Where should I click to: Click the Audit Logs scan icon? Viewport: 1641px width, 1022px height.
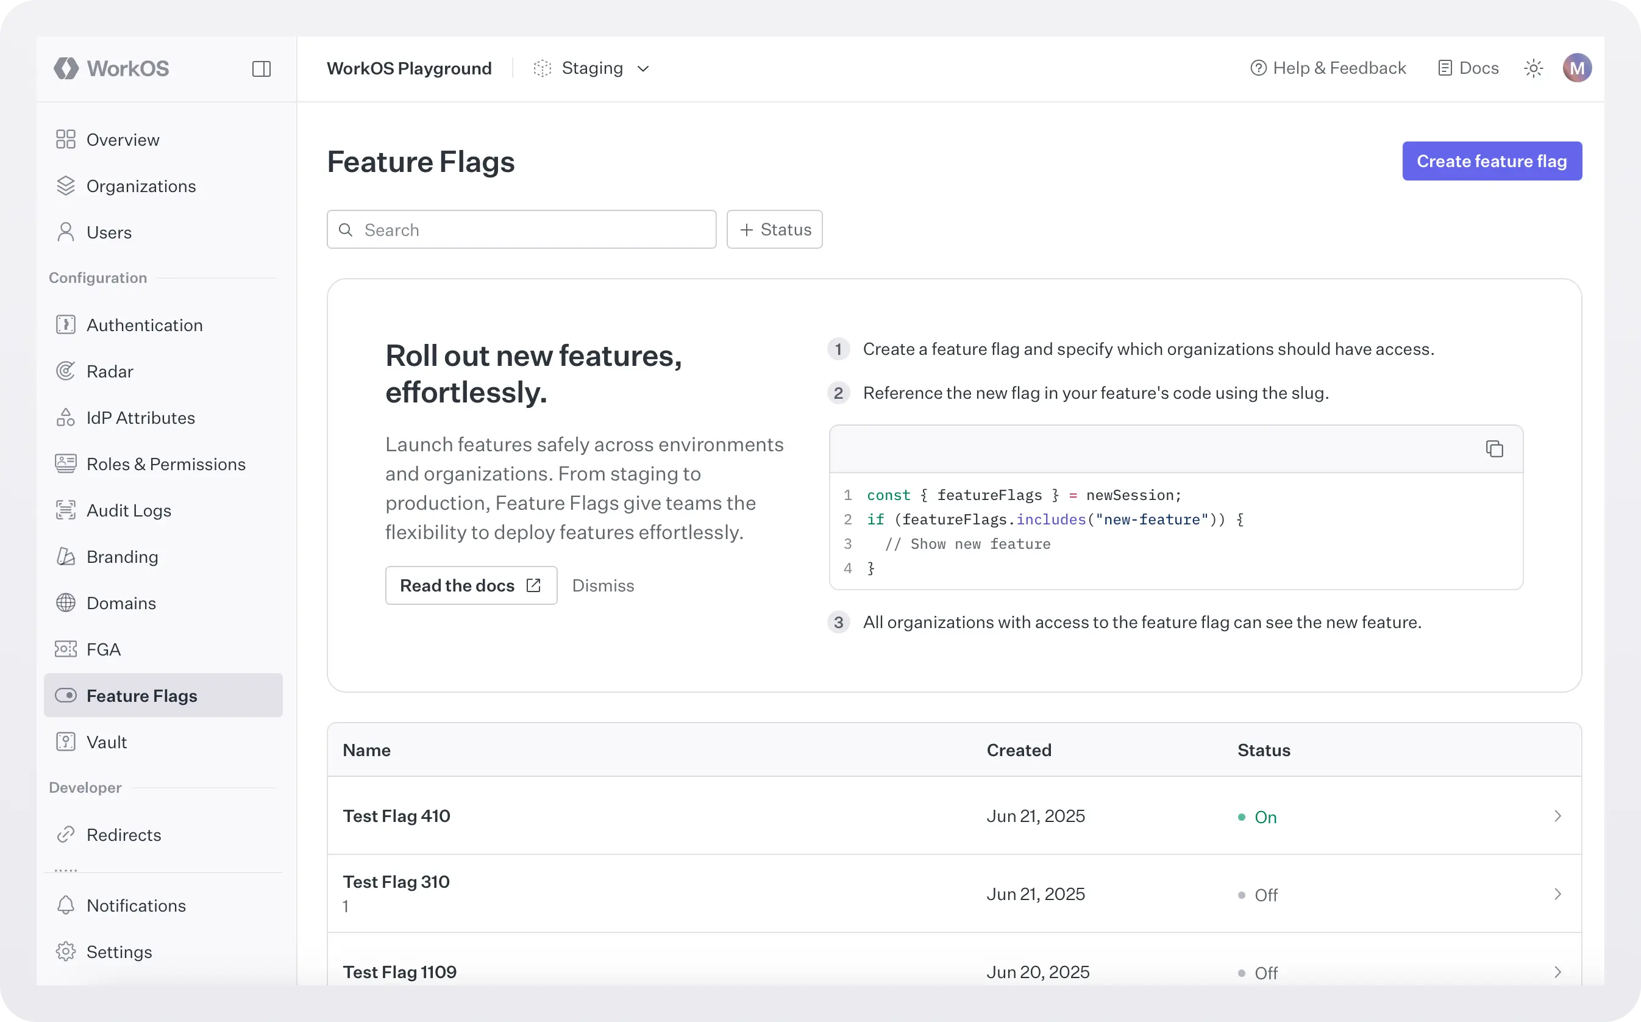click(x=66, y=510)
